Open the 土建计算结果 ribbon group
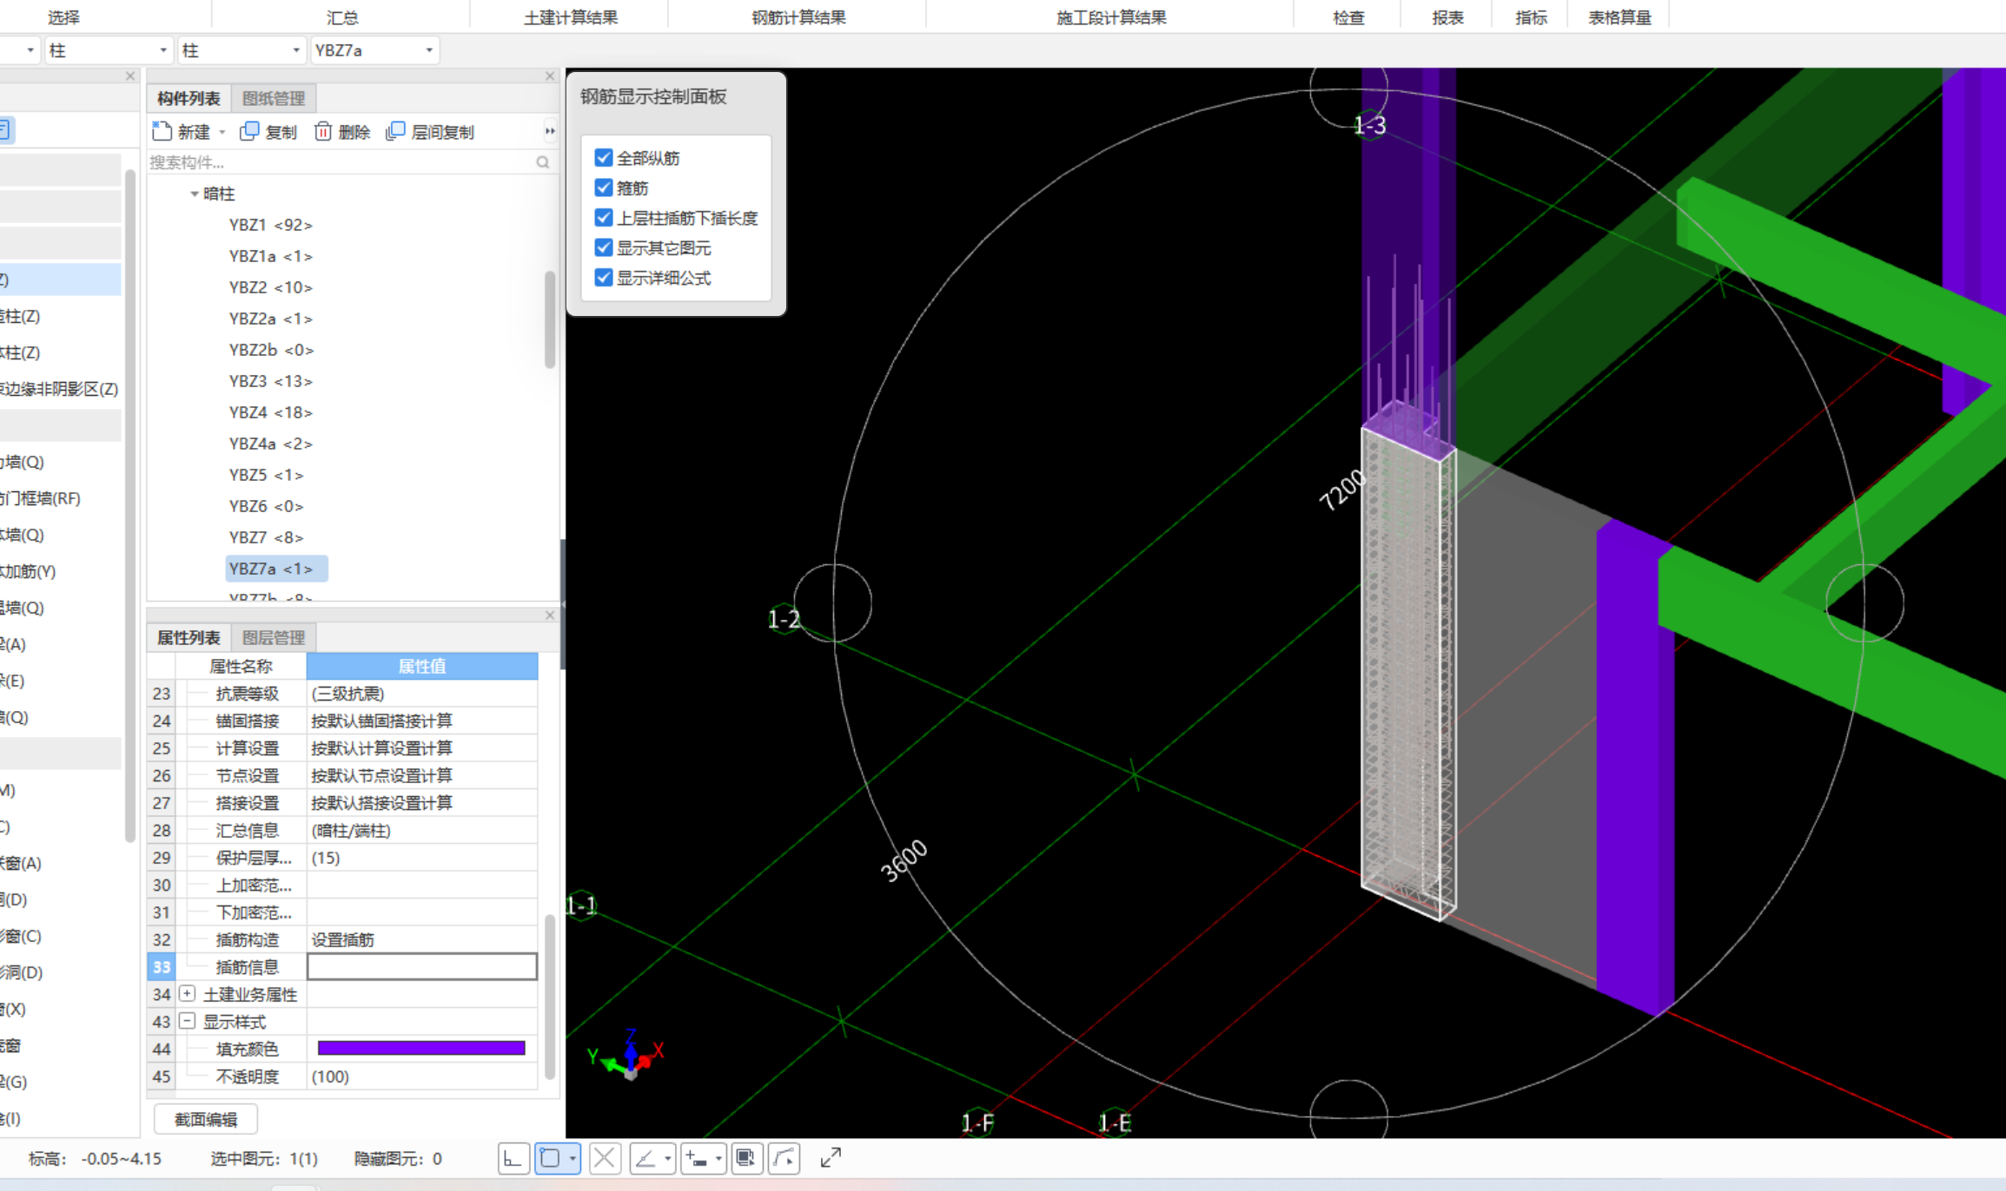2006x1191 pixels. point(571,17)
